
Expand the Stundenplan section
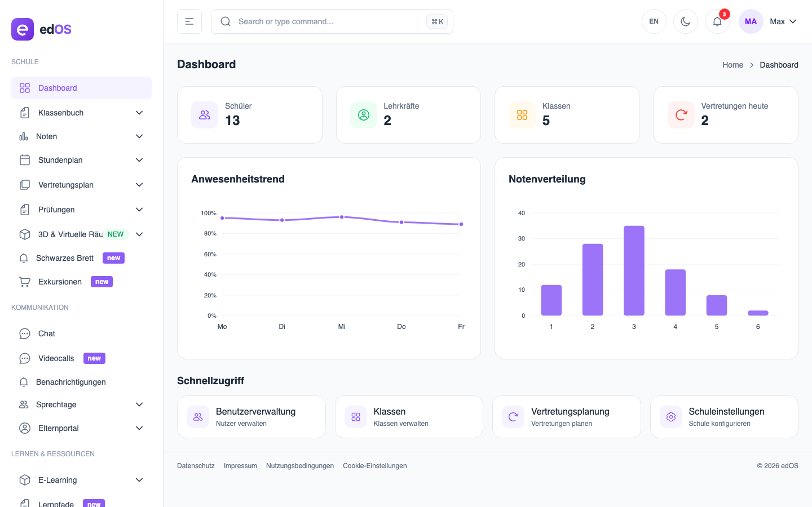(x=82, y=160)
